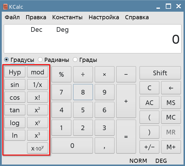The image size is (185, 166).
Task: Click the percent button
Action: coord(61,74)
